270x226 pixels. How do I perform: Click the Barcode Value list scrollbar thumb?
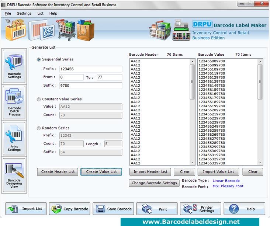(x=260, y=82)
